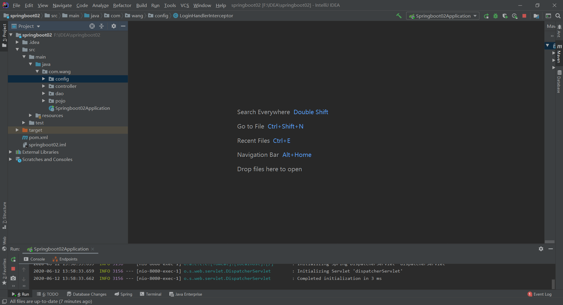Click Collapse All icon in Project panel

pos(101,26)
